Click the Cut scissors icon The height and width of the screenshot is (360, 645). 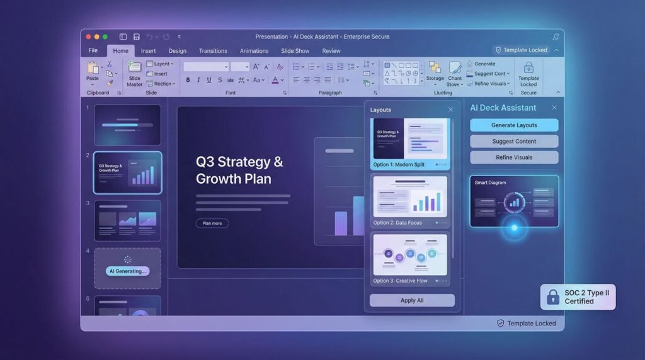click(109, 64)
